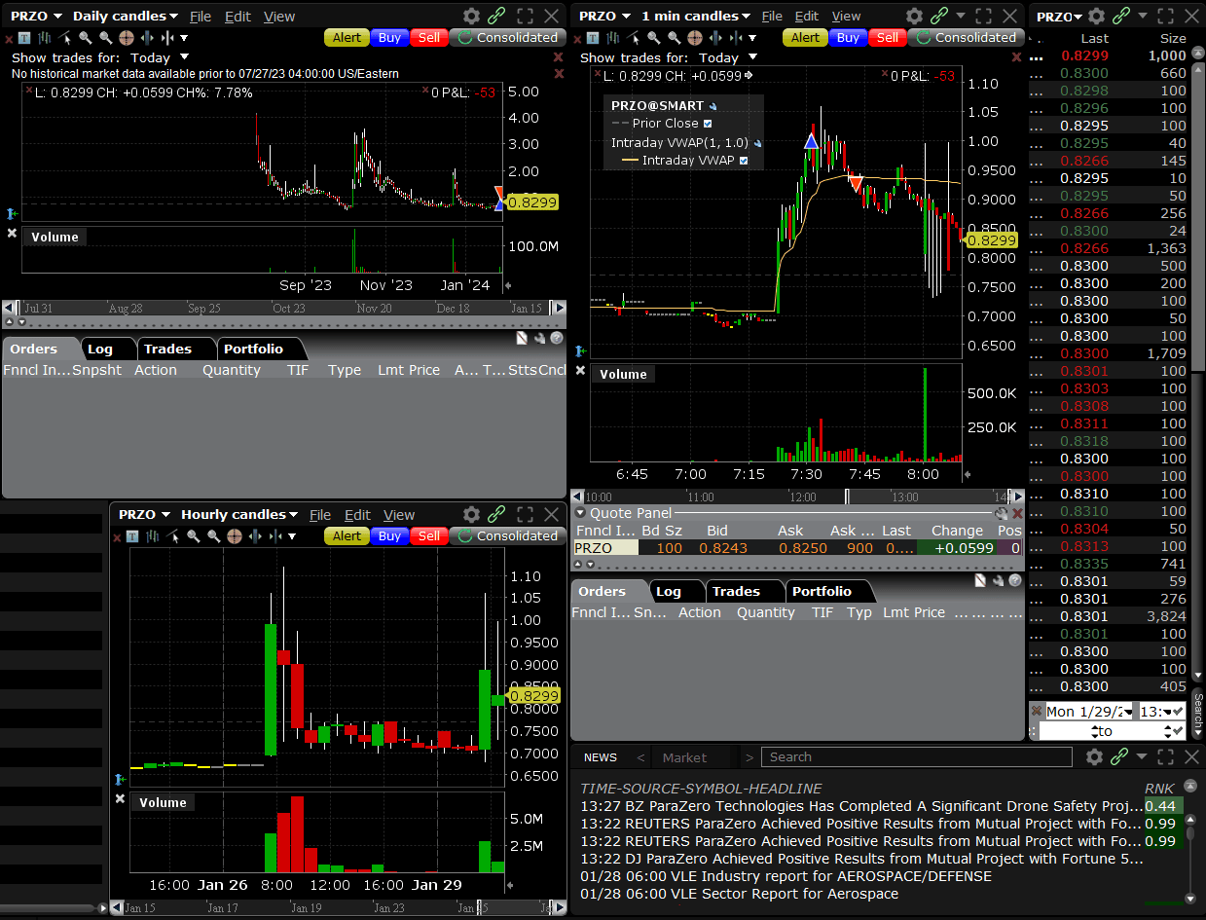Viewport: 1206px width, 920px height.
Task: Open PRZO symbol dropdown in Daily chart
Action: point(56,17)
